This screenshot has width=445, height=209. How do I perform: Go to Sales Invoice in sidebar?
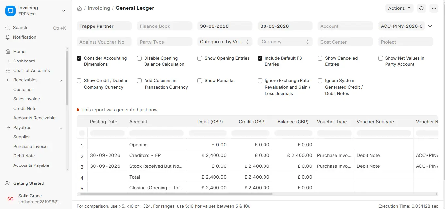point(26,99)
